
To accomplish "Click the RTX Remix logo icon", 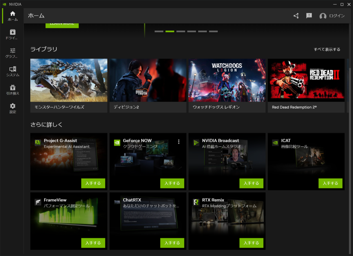I will [x=196, y=202].
